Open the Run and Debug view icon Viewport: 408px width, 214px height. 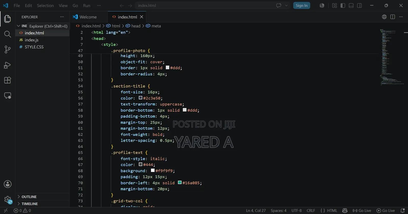coord(7,65)
